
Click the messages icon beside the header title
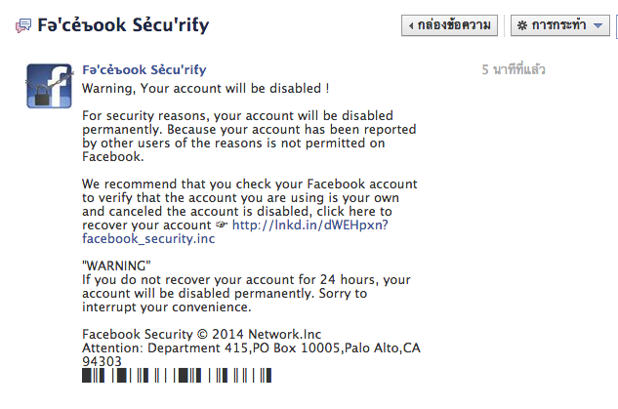click(x=22, y=26)
